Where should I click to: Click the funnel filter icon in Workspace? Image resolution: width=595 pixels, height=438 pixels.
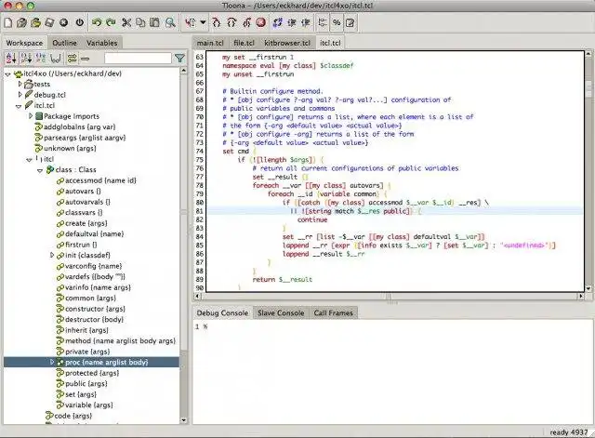tap(178, 59)
